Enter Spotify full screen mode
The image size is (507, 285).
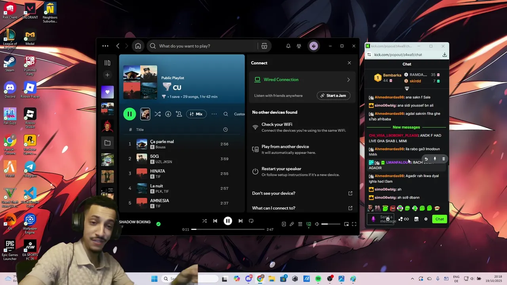[x=354, y=224]
